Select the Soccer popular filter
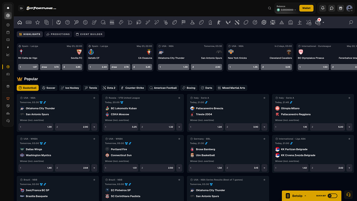This screenshot has height=201, width=357. pyautogui.click(x=49, y=88)
